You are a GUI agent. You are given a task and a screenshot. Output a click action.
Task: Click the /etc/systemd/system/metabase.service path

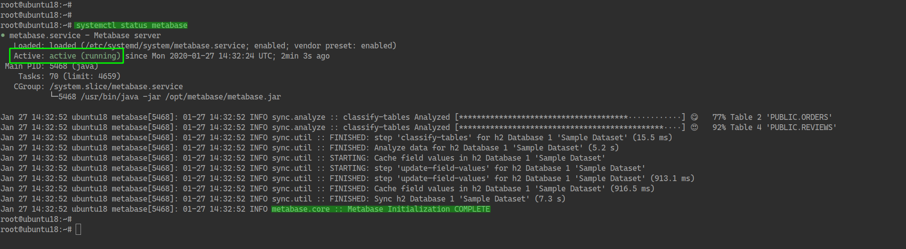(165, 46)
